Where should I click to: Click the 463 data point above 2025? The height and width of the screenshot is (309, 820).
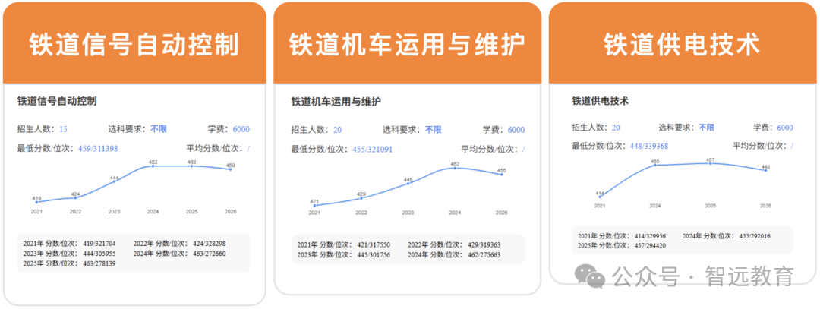pos(192,166)
